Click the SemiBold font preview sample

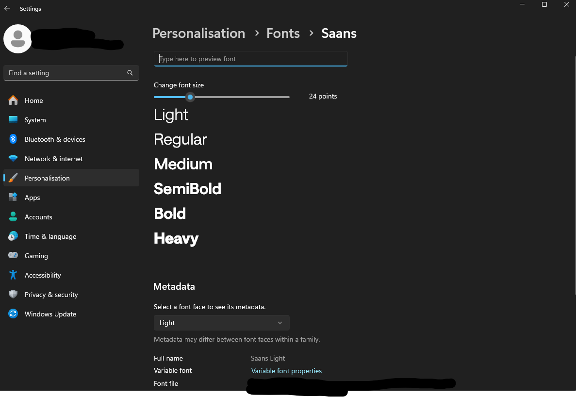tap(187, 189)
